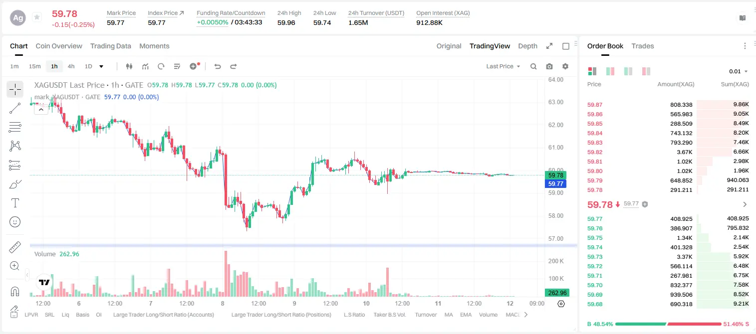Show only sell orders in order book
The height and width of the screenshot is (334, 756).
point(646,71)
